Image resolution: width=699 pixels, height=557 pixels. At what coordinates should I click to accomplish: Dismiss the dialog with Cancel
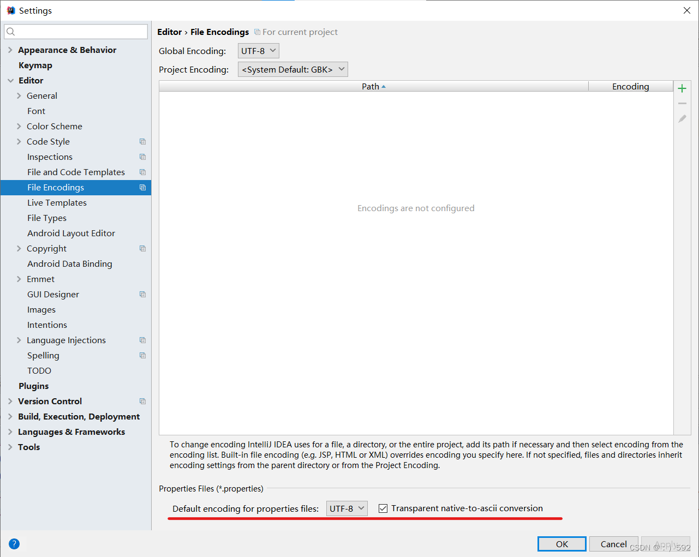[613, 543]
